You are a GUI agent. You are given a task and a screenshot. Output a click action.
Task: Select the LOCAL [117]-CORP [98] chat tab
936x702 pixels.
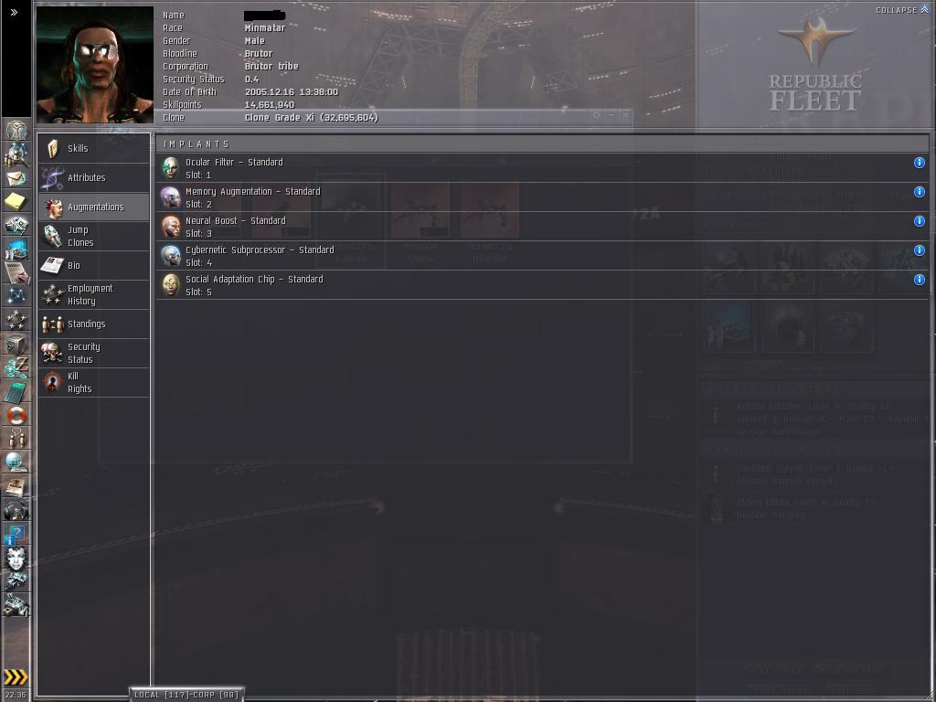[x=186, y=695]
